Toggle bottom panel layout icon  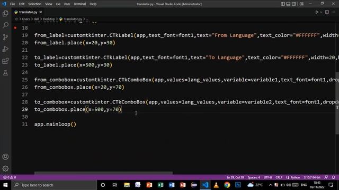288,4
